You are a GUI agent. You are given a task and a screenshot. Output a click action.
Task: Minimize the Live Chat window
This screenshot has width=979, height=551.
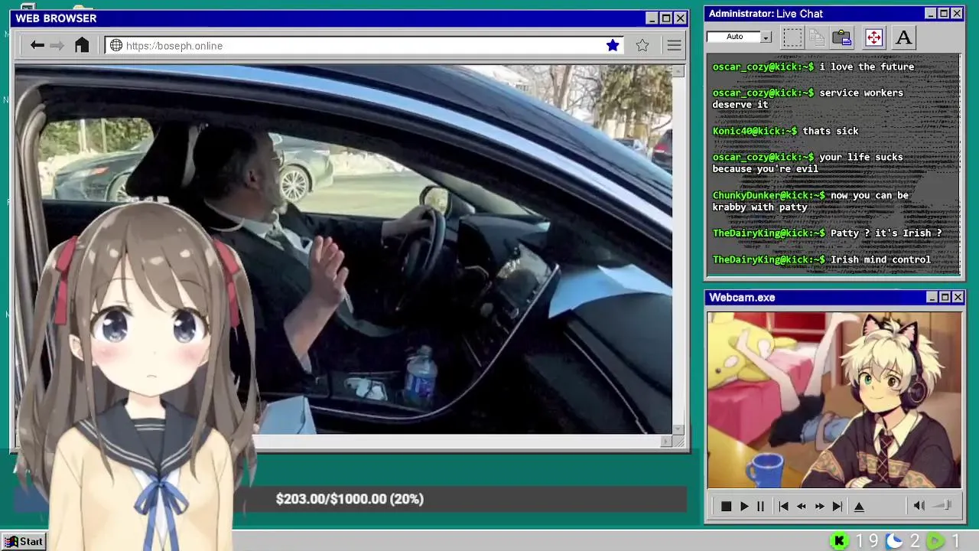coord(930,14)
